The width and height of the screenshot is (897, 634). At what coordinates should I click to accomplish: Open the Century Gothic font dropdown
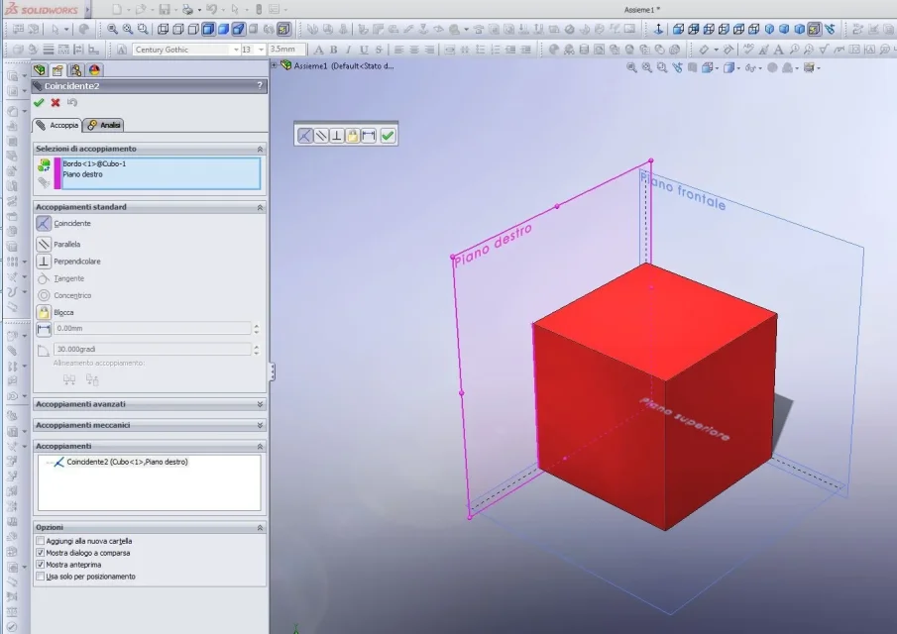point(234,50)
